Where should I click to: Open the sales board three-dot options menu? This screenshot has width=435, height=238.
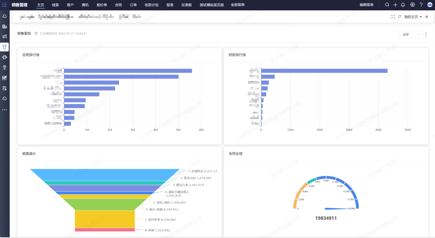[426, 34]
